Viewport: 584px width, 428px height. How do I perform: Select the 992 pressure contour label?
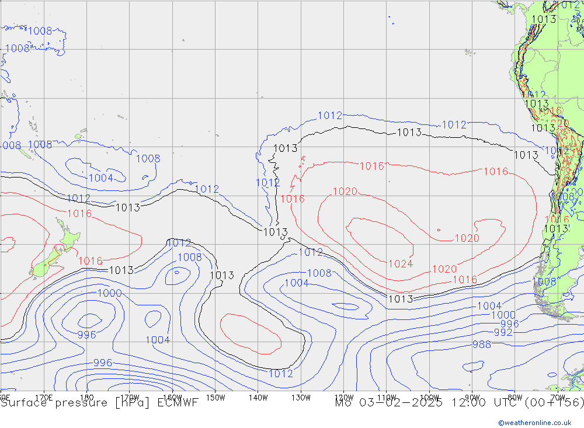[x=503, y=332]
